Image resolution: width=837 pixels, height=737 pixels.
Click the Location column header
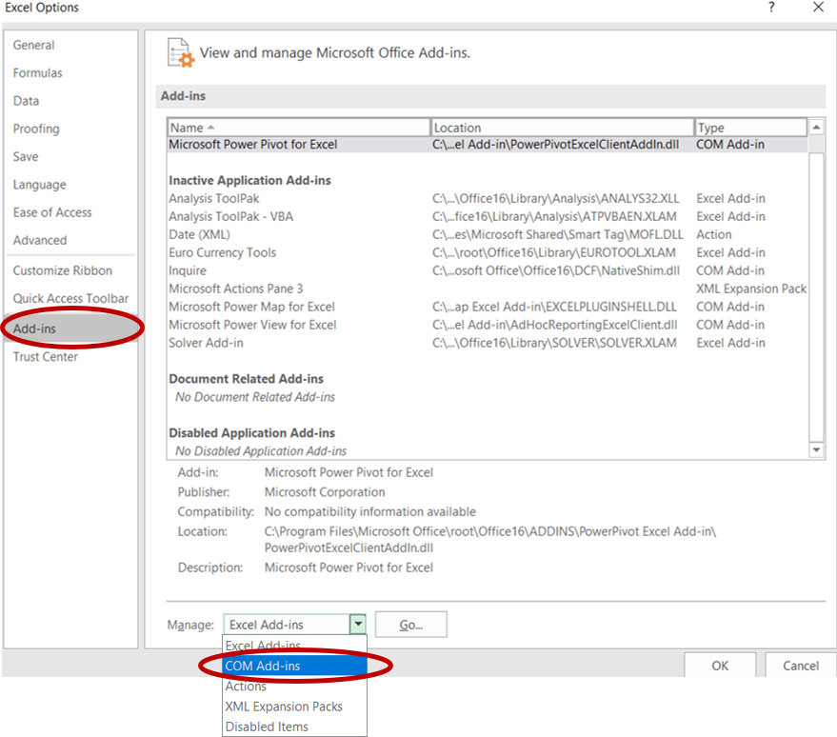[457, 126]
